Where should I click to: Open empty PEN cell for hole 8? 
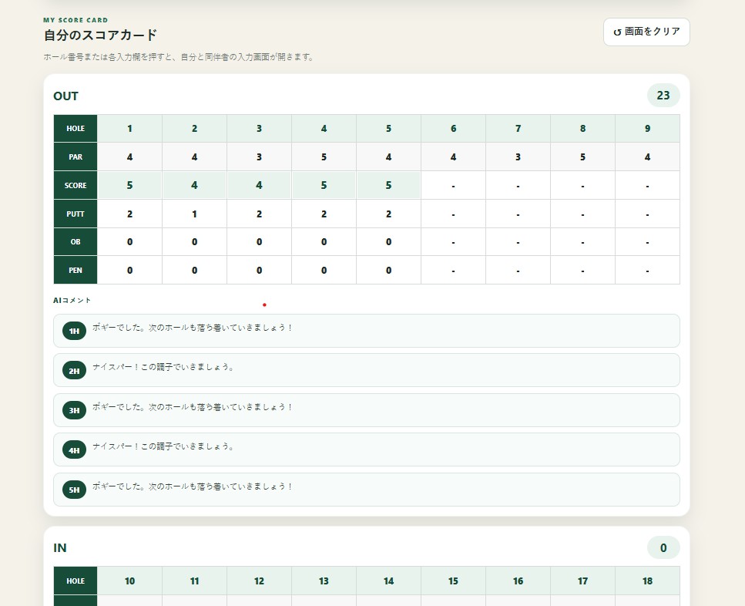[x=582, y=270]
